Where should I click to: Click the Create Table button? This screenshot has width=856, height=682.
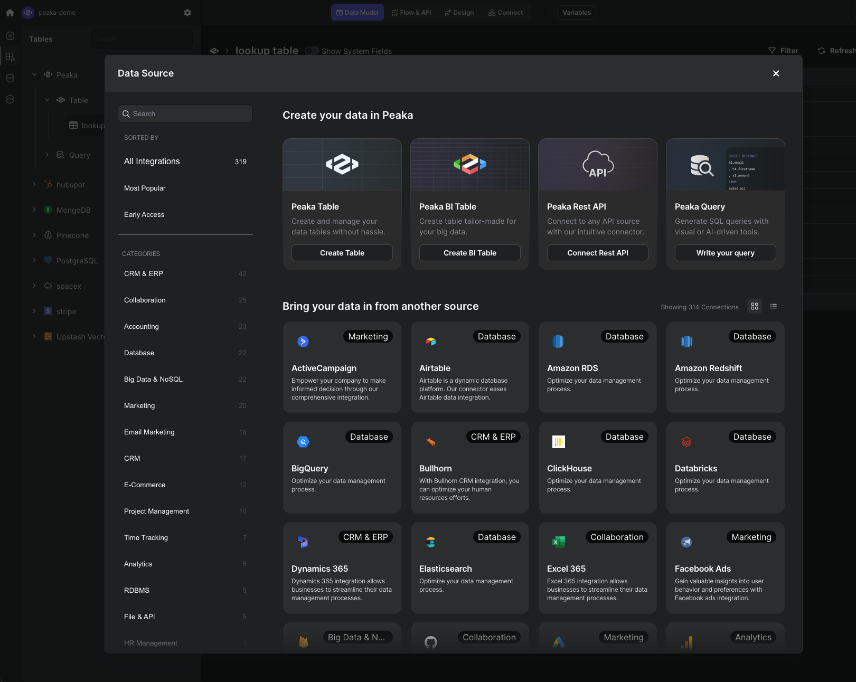point(342,253)
